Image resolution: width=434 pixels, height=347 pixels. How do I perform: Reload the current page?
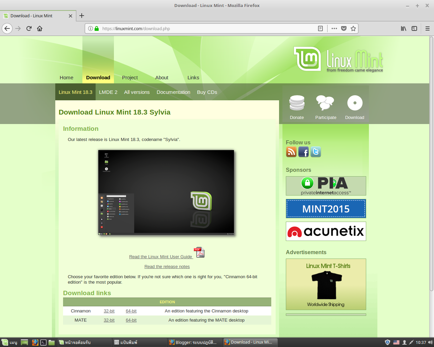pyautogui.click(x=29, y=28)
